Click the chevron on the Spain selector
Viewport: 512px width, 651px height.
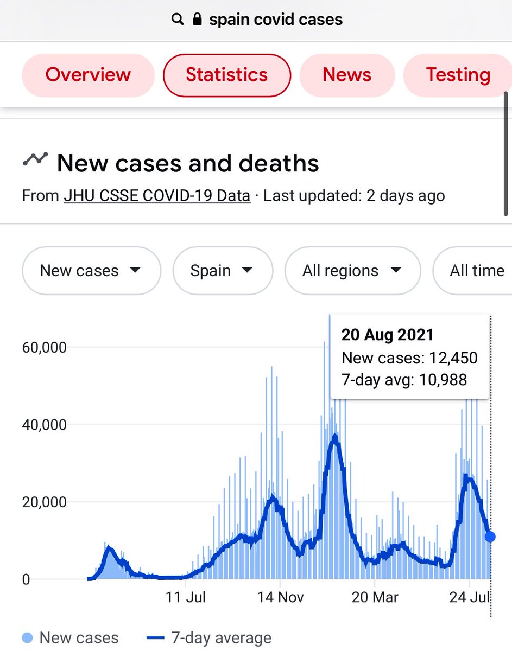(x=248, y=271)
